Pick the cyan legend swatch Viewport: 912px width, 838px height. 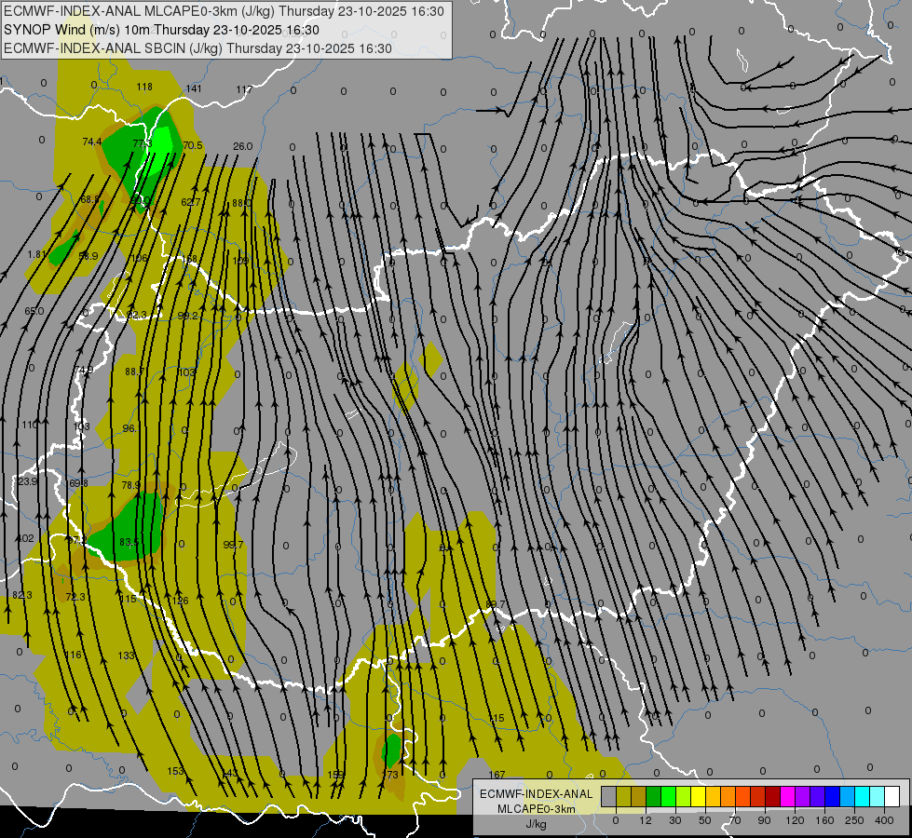pyautogui.click(x=863, y=796)
